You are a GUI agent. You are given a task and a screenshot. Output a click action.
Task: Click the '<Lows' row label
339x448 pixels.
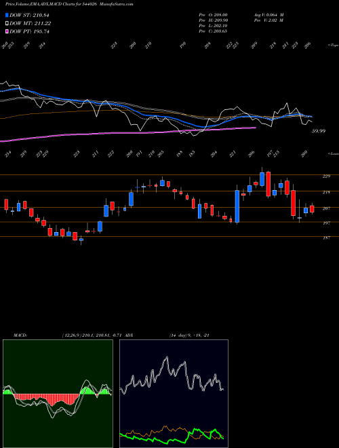pyautogui.click(x=333, y=153)
